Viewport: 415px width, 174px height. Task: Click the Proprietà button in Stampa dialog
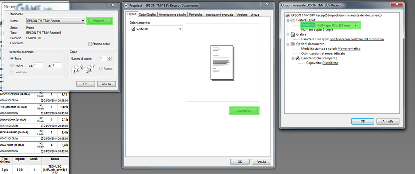(x=99, y=21)
